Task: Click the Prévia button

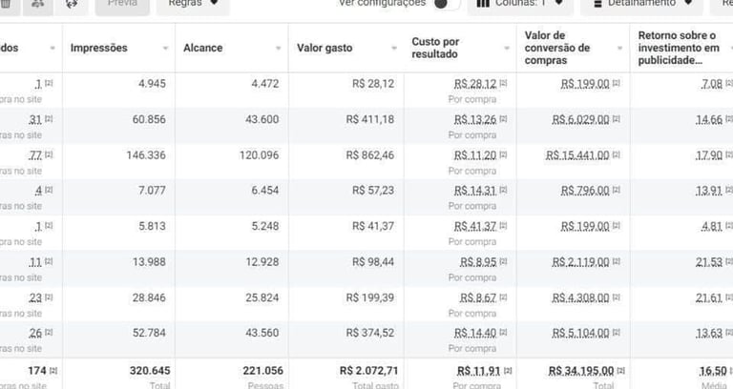Action: [122, 4]
